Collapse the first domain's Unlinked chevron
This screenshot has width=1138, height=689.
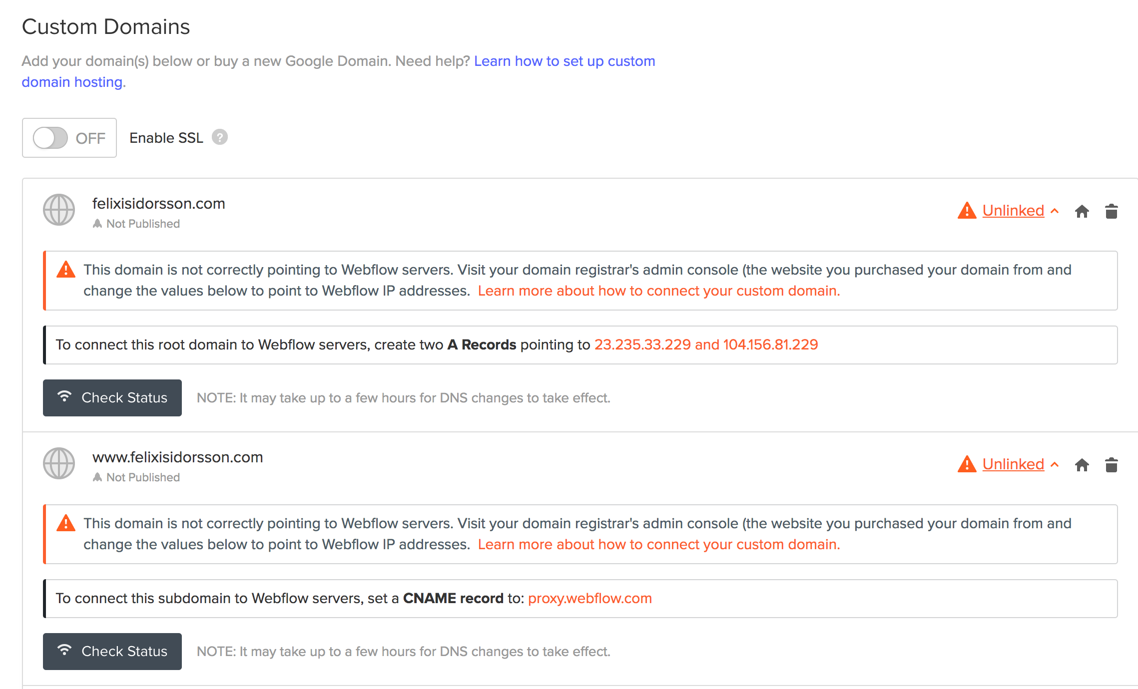click(x=1055, y=211)
